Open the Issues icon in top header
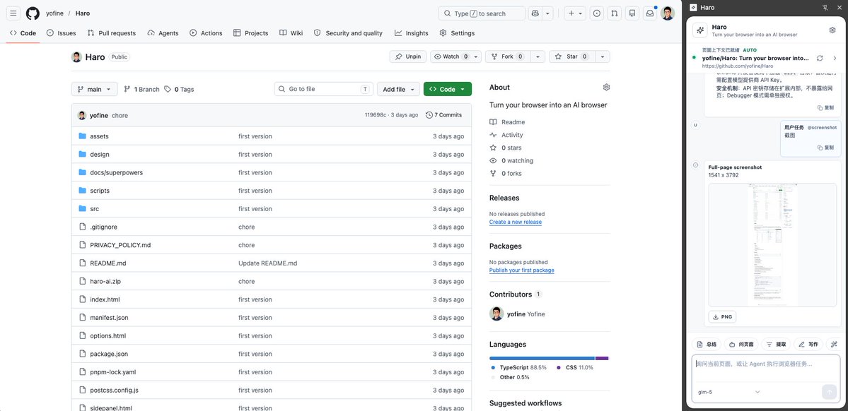The width and height of the screenshot is (848, 411). click(596, 13)
